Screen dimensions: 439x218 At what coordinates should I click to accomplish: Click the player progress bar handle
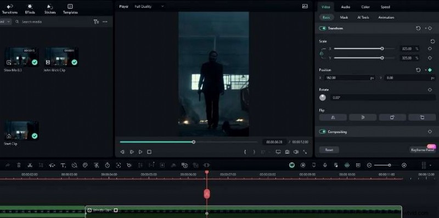pyautogui.click(x=194, y=142)
